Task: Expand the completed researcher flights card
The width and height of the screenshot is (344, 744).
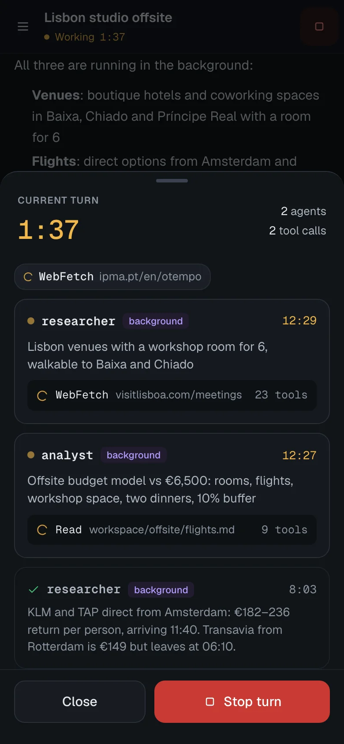Action: (x=172, y=618)
